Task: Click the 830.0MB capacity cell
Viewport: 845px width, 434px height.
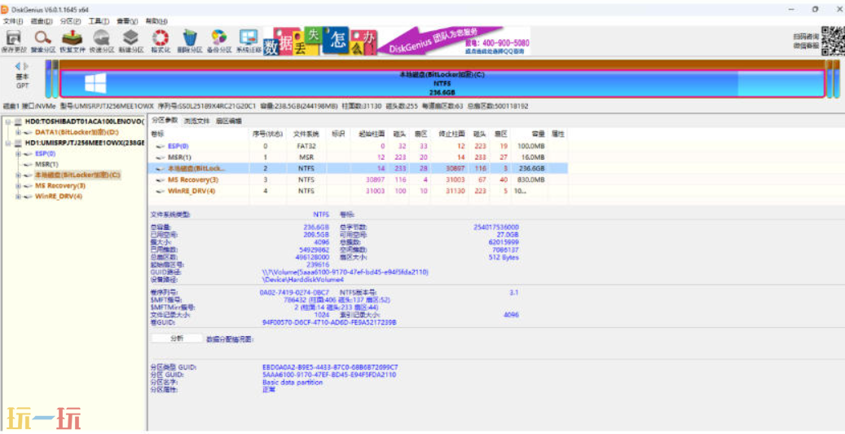Action: (x=530, y=179)
